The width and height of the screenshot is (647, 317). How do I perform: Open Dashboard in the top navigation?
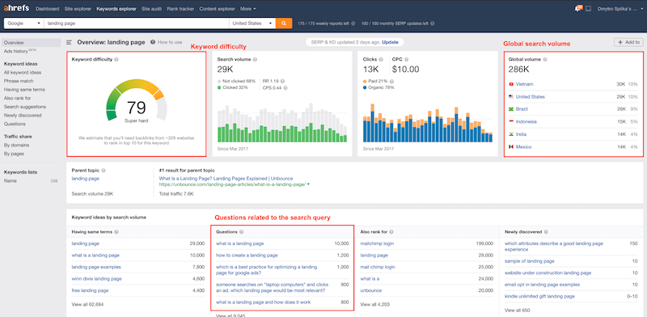pyautogui.click(x=48, y=9)
